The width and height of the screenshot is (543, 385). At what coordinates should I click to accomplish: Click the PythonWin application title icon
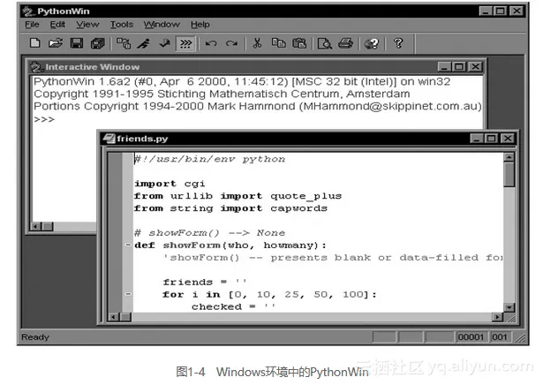point(28,11)
